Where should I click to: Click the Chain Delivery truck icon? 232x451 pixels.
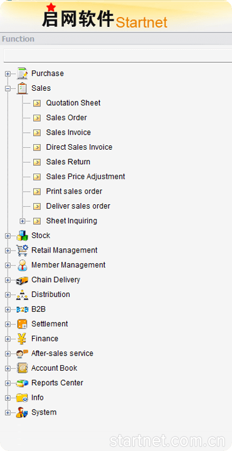22,280
